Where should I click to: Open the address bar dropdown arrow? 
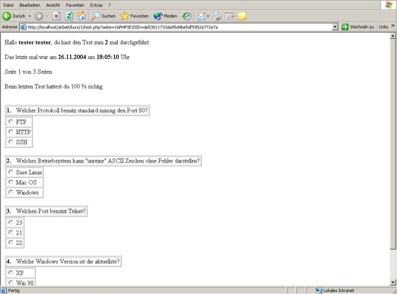pyautogui.click(x=335, y=27)
